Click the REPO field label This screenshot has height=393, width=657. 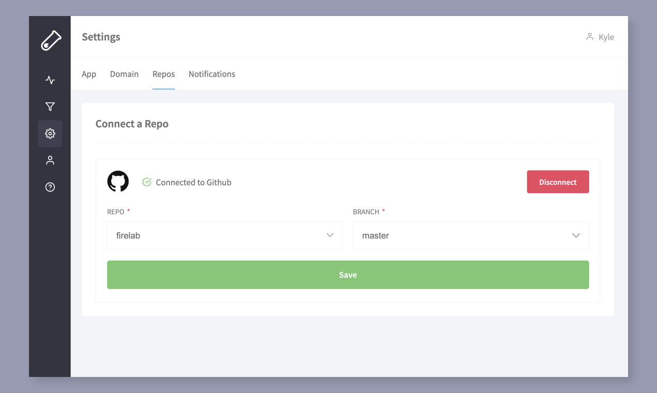(x=115, y=212)
